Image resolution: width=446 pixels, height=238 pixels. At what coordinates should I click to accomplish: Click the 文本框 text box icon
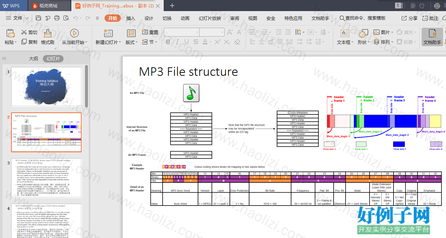tap(344, 33)
